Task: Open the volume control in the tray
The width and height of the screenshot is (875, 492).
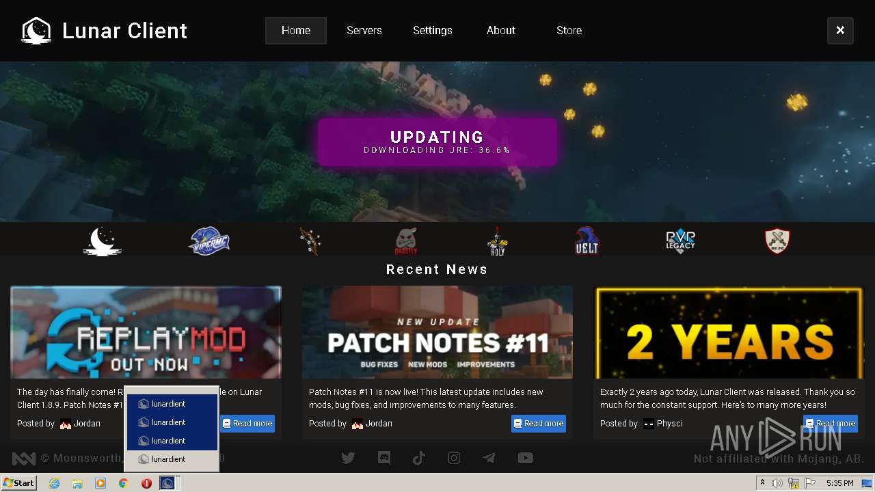Action: click(x=777, y=483)
